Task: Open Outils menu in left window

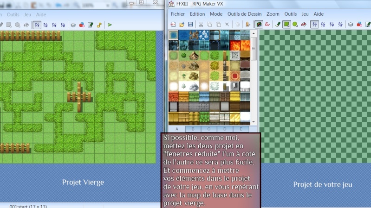Action: point(13,14)
